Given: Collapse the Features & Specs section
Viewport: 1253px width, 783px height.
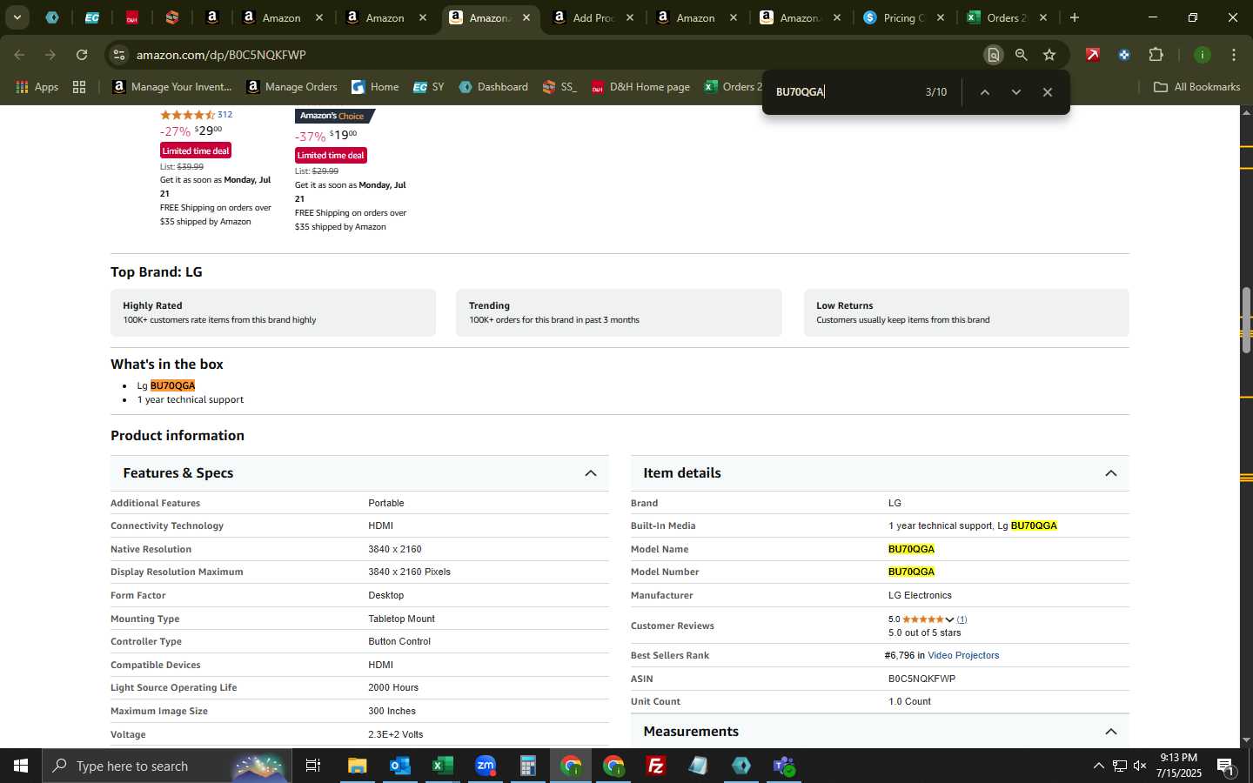Looking at the screenshot, I should (590, 473).
